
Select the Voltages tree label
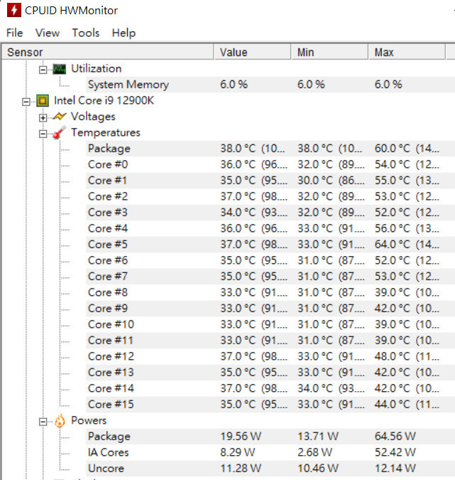93,117
